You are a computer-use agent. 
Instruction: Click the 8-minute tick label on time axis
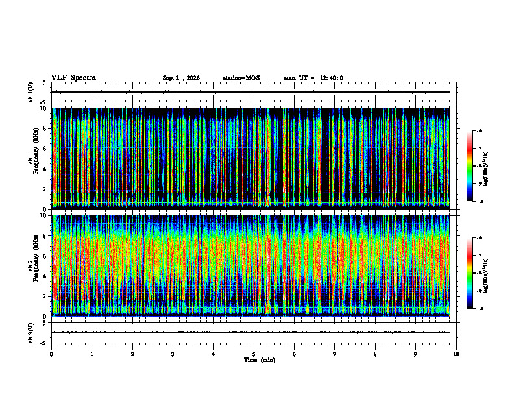click(x=375, y=354)
